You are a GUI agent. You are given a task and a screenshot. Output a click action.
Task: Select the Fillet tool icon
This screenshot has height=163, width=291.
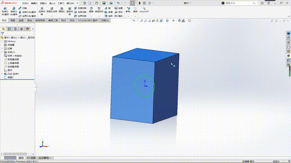tap(91, 10)
